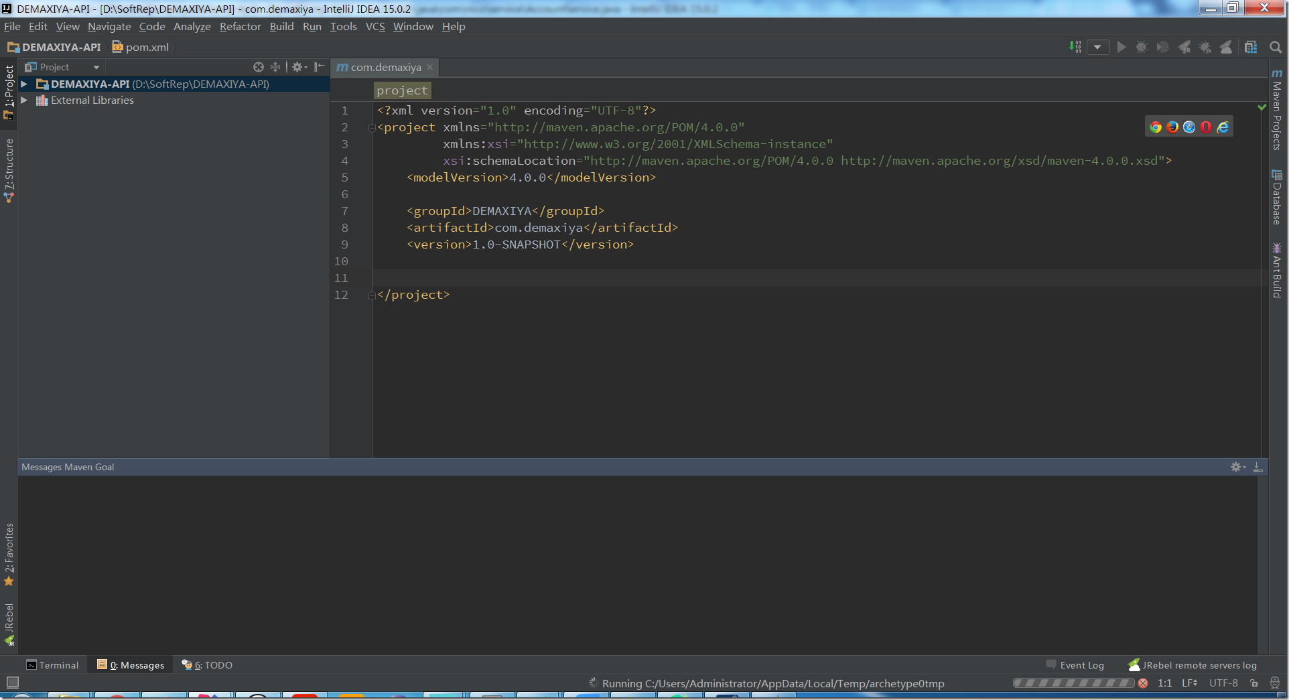Image resolution: width=1289 pixels, height=700 pixels.
Task: Close the com.demaxiya editor tab
Action: point(430,67)
